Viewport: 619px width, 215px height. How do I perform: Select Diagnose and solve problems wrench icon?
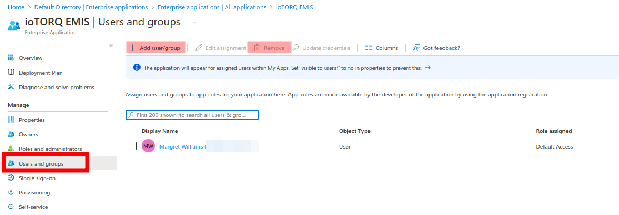coord(11,87)
